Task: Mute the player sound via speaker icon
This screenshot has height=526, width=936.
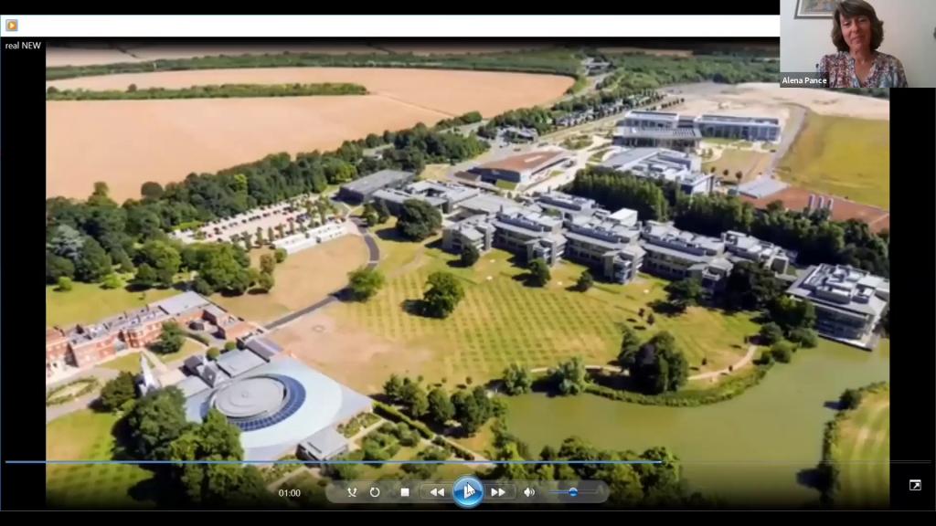Action: (528, 492)
